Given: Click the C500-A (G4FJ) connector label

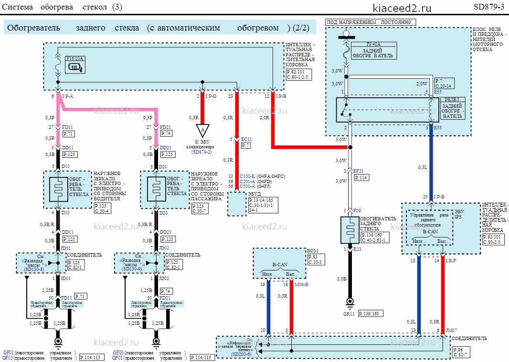Looking at the screenshot, I should (x=255, y=186).
